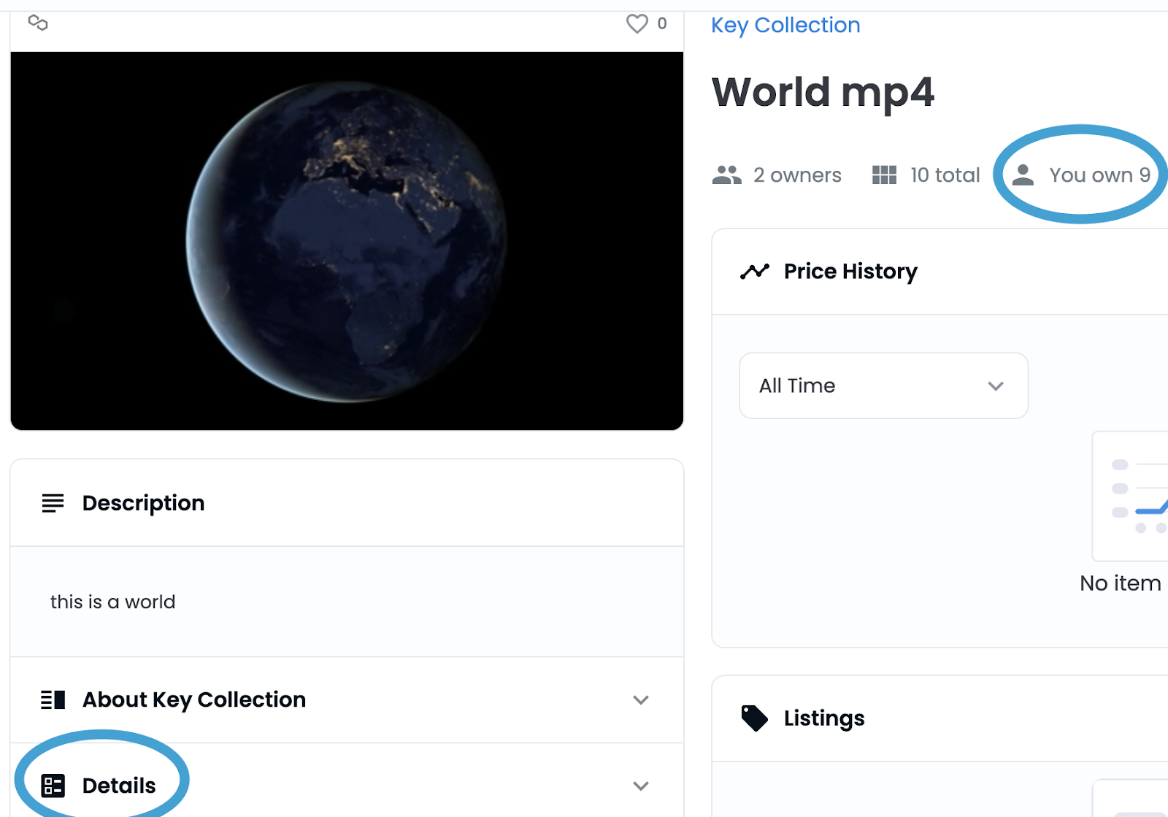Click the Price History heading
The height and width of the screenshot is (817, 1168).
[x=850, y=272]
